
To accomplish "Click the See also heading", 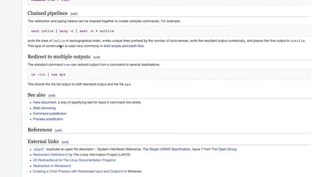I will coord(37,95).
